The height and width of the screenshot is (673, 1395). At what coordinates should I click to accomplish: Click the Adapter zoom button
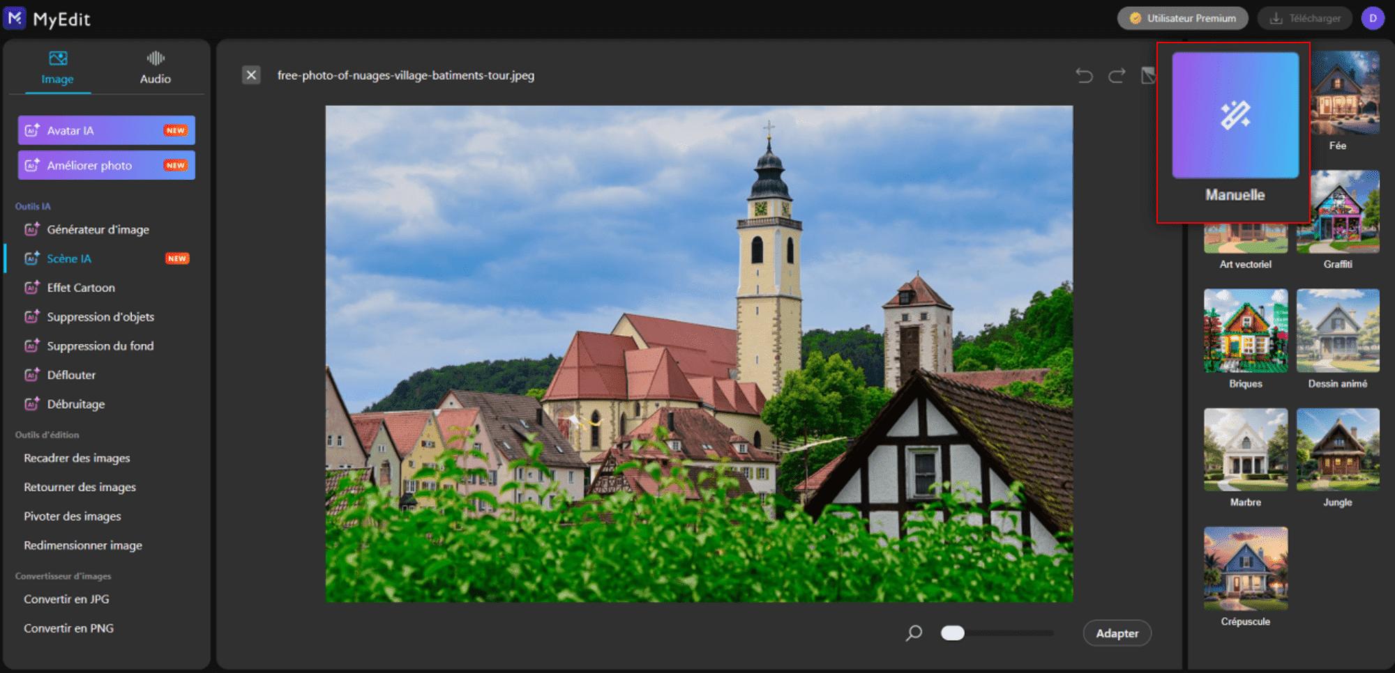coord(1117,633)
